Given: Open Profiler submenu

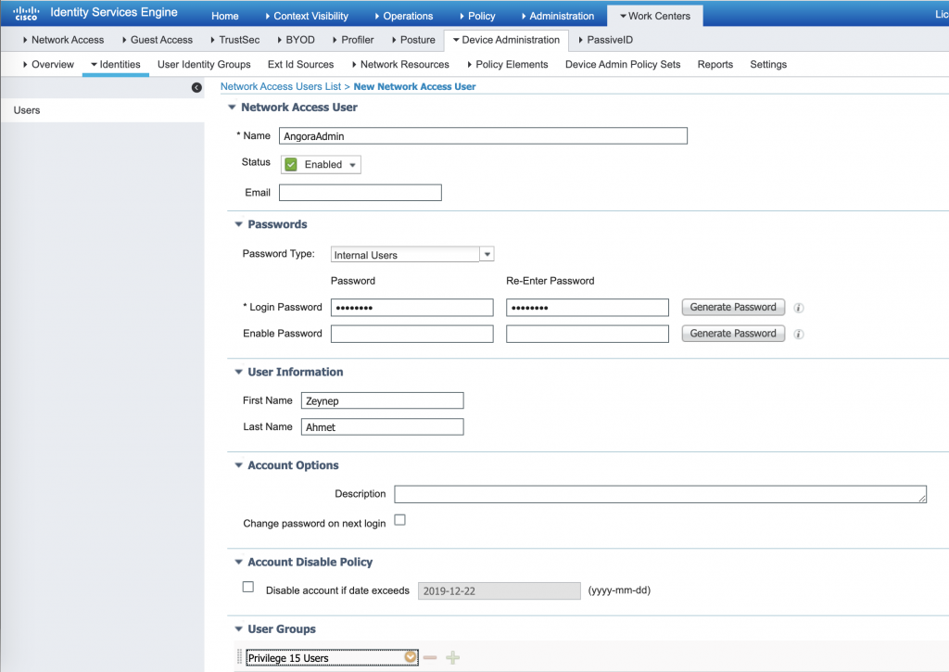Looking at the screenshot, I should 353,40.
